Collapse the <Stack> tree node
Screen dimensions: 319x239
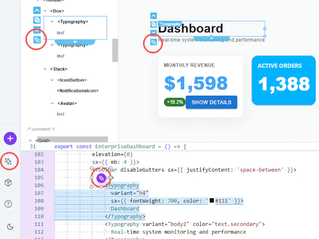[45, 69]
